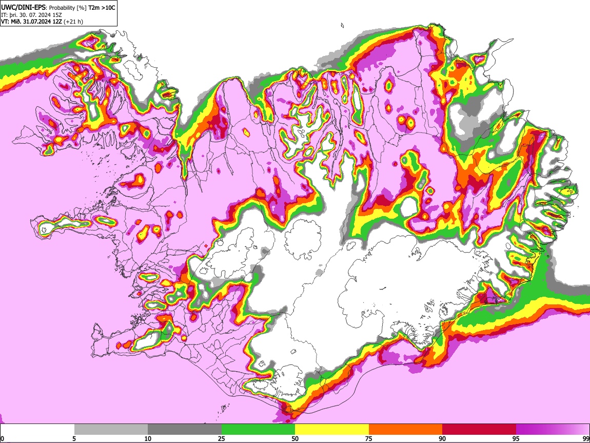The image size is (590, 443).
Task: Click the white 0–5 legend color band
Action: [x=37, y=430]
